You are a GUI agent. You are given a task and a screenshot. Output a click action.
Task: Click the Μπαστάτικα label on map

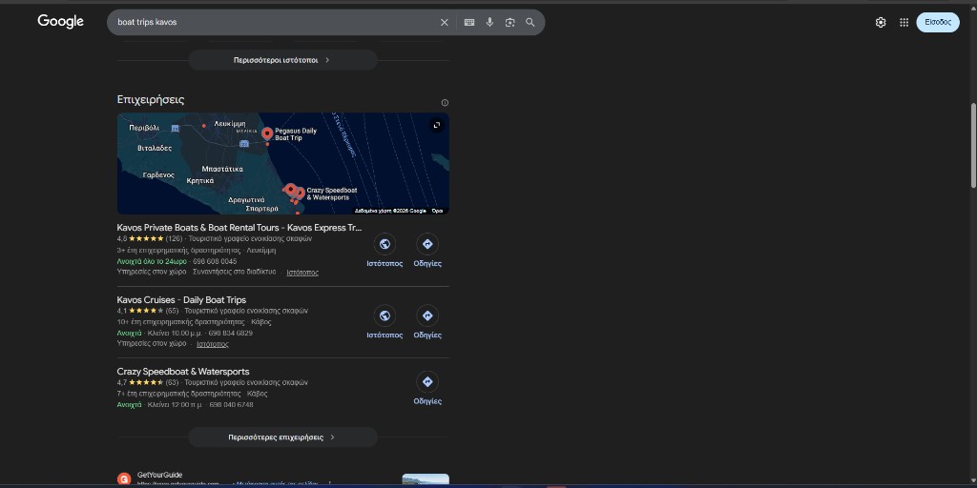pos(222,170)
